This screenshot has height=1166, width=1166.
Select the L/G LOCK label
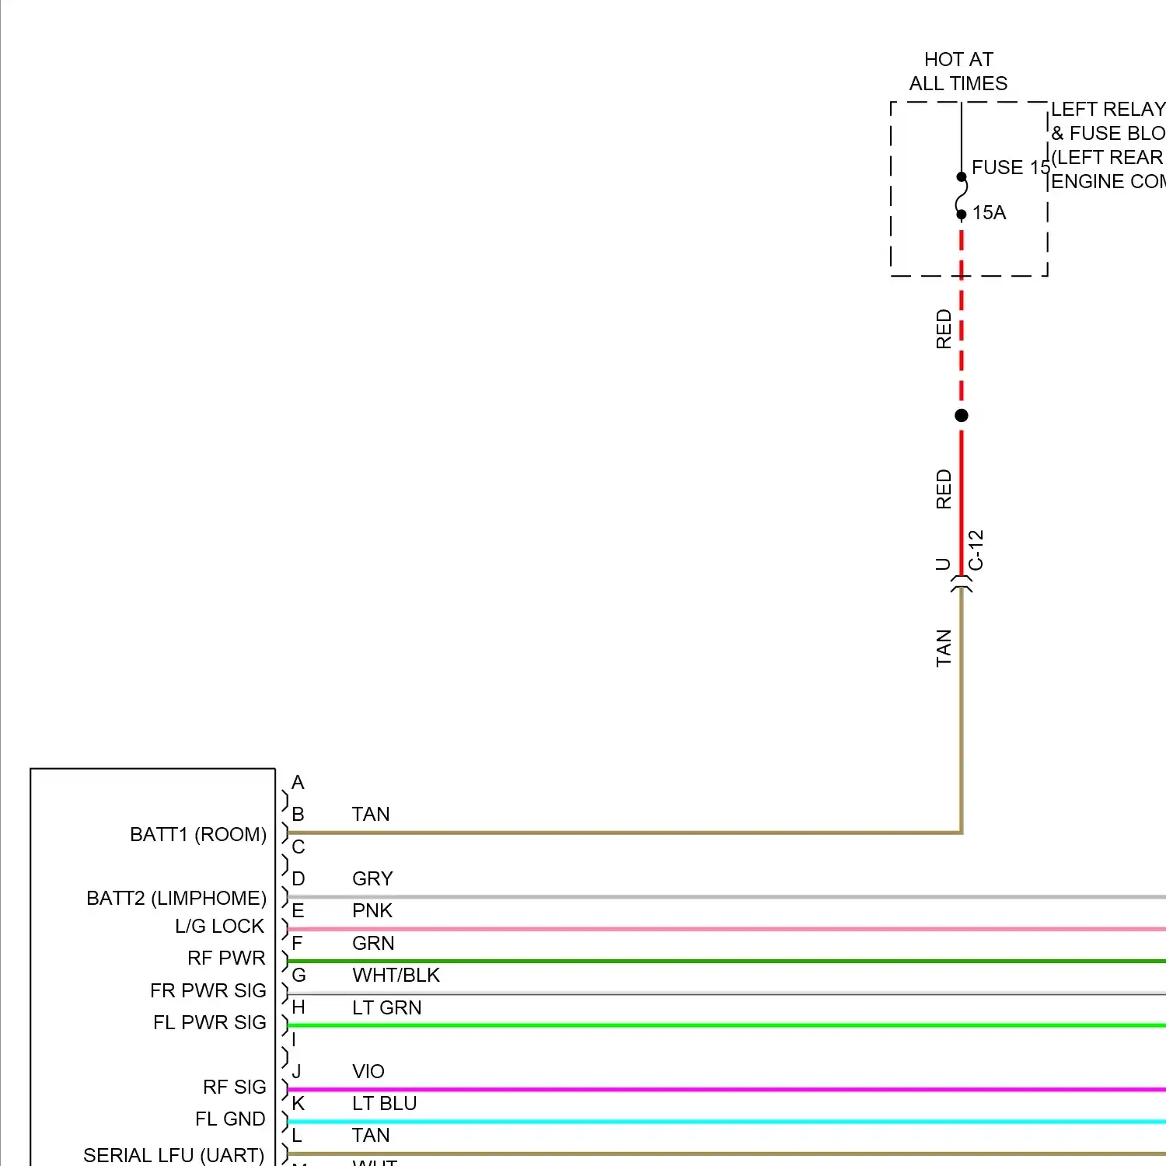pyautogui.click(x=220, y=926)
